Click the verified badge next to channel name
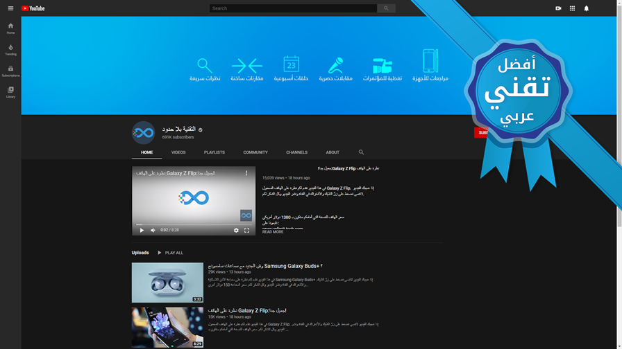Screen dimensions: 622x349 [201, 129]
